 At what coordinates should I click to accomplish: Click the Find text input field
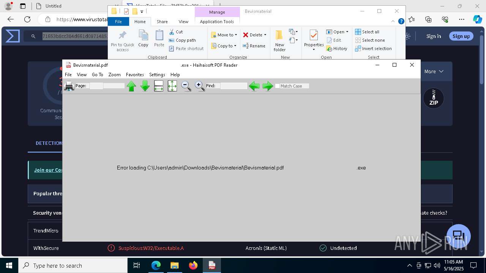point(234,86)
